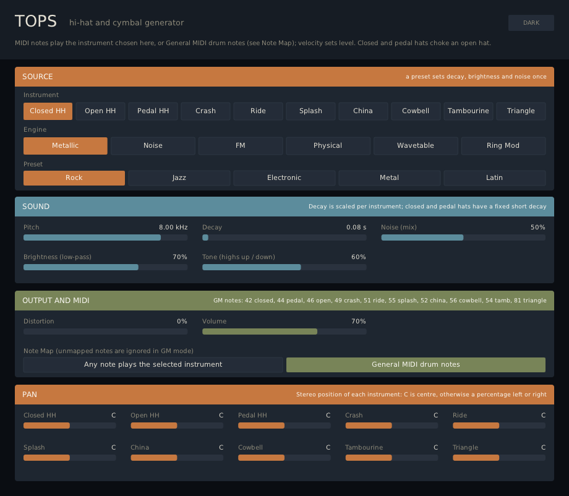Screen dimensions: 569x496
Task: Pick the Pedal HH instrument
Action: coord(153,111)
